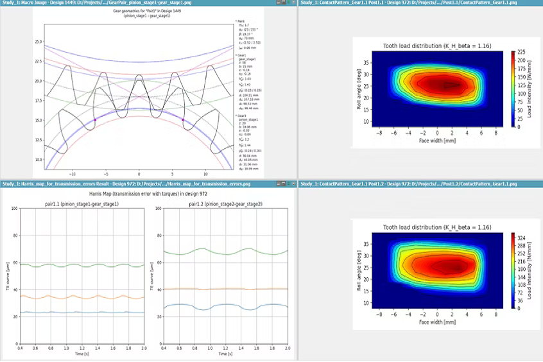Click the lower tooth load distribution heatmap
This screenshot has height=362, width=543.
click(437, 270)
